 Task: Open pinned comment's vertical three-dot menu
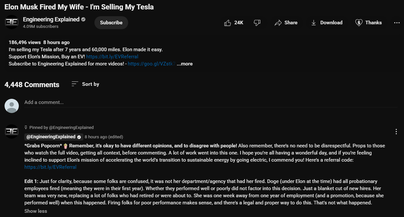[396, 131]
